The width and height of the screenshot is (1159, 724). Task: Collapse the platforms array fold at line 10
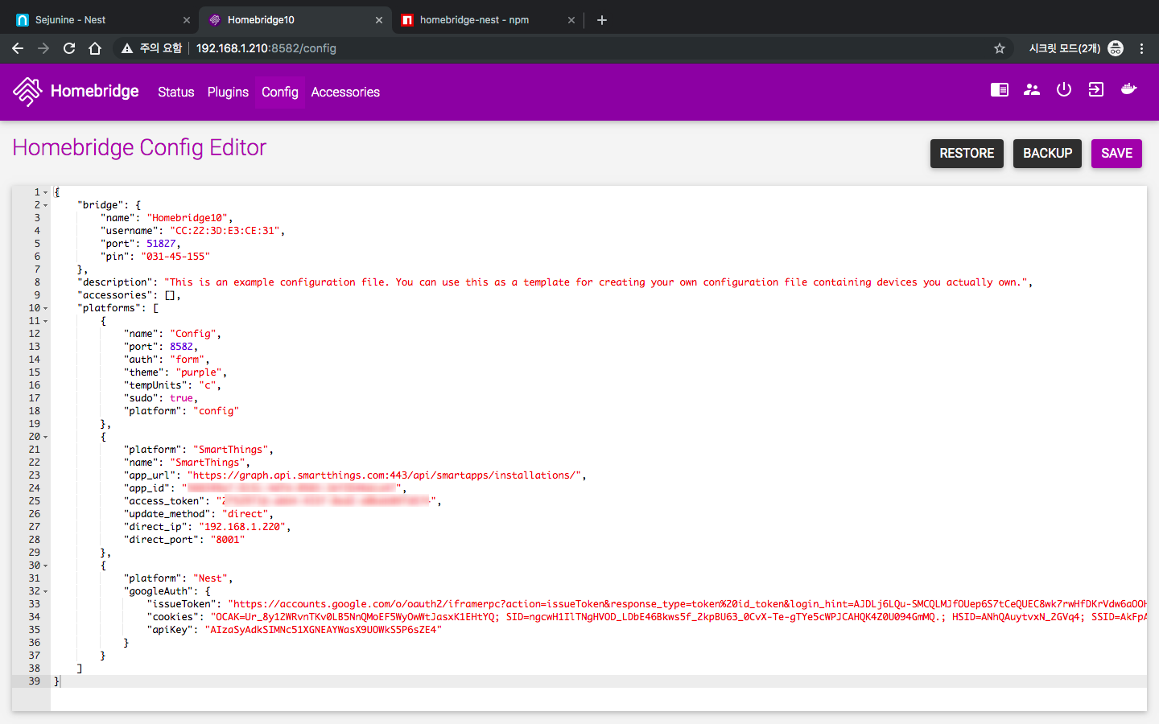(46, 308)
